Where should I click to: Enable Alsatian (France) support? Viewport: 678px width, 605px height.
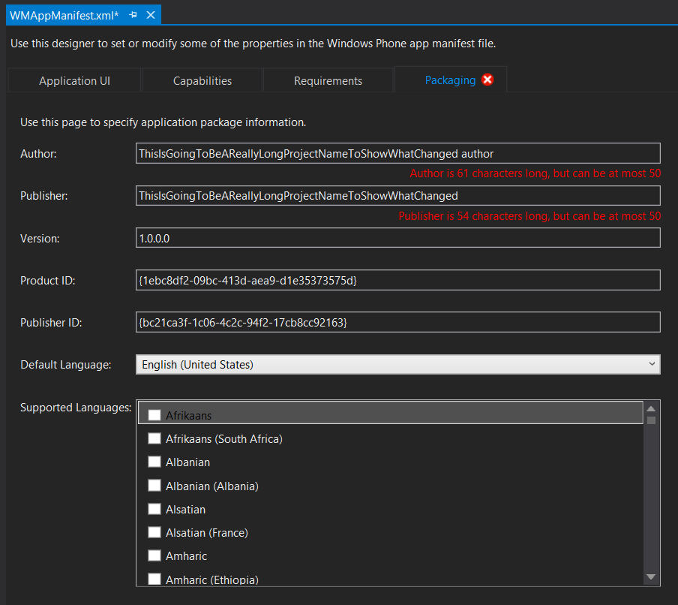154,532
